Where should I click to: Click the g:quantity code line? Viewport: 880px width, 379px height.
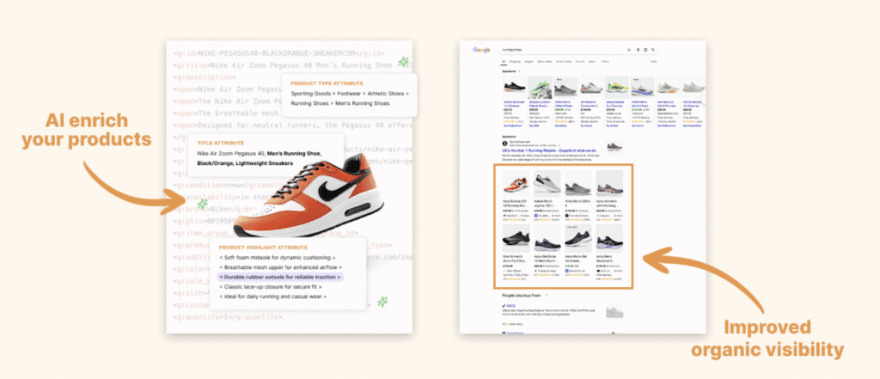click(x=228, y=316)
